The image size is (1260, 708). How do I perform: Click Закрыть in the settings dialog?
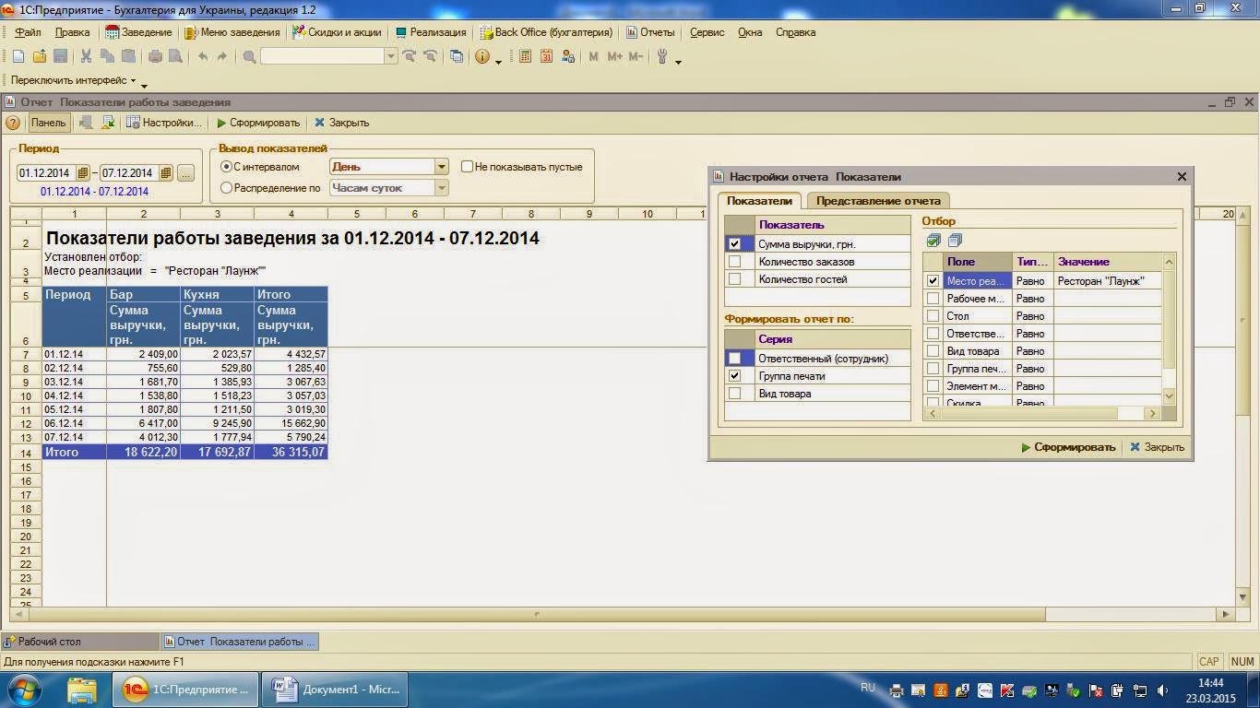1157,447
